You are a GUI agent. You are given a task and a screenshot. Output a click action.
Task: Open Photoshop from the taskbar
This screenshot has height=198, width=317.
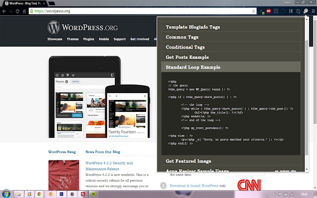coord(61,194)
